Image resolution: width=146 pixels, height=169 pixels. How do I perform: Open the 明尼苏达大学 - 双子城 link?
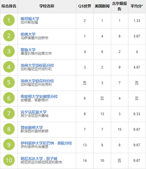(x=39, y=159)
